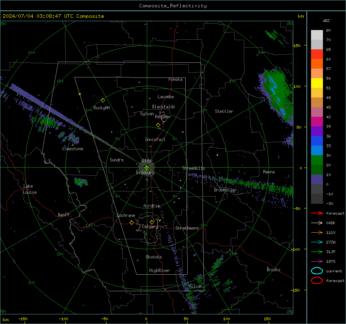
Task: Click the Lake Louise label
Action: click(x=30, y=189)
